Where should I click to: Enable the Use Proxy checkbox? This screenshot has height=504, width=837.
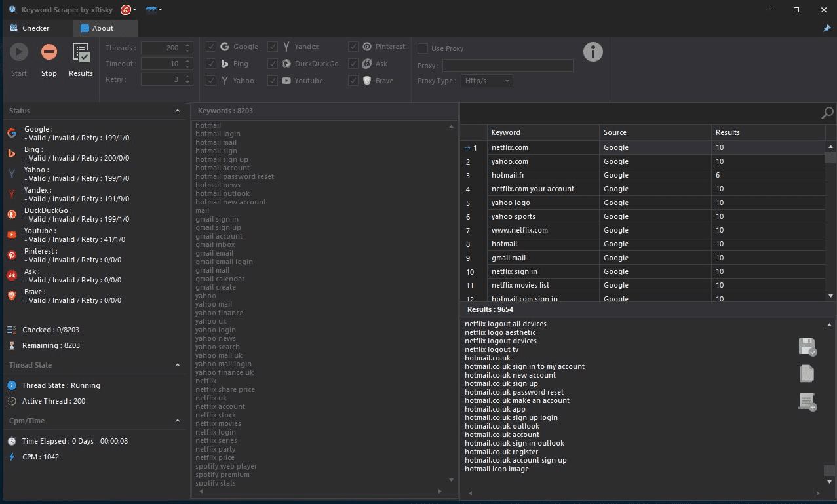click(423, 48)
